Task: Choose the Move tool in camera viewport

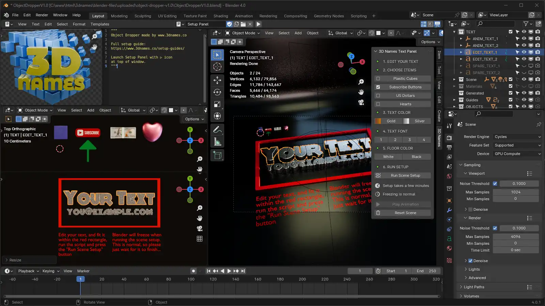Action: [217, 80]
